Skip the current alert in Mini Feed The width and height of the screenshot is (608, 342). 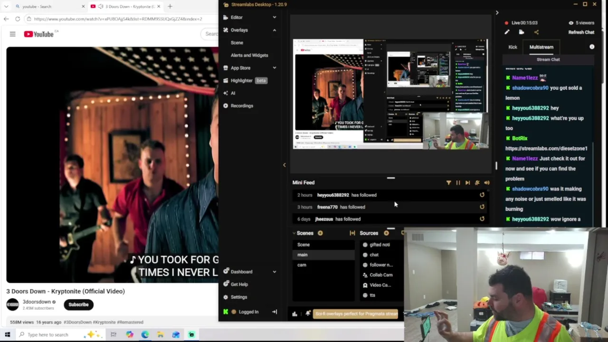coord(467,182)
